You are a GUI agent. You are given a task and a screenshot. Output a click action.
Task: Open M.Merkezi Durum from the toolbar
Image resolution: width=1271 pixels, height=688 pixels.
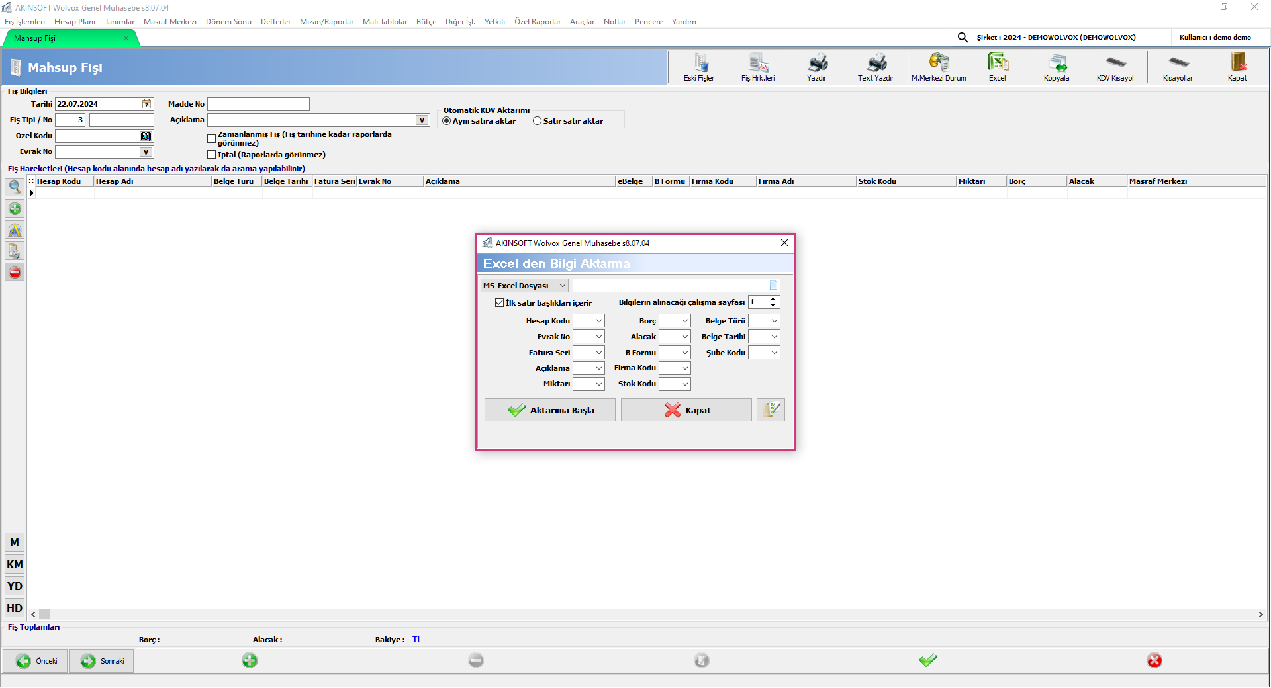coord(939,67)
